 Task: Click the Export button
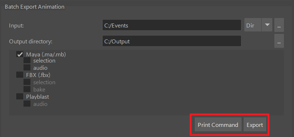click(x=255, y=124)
